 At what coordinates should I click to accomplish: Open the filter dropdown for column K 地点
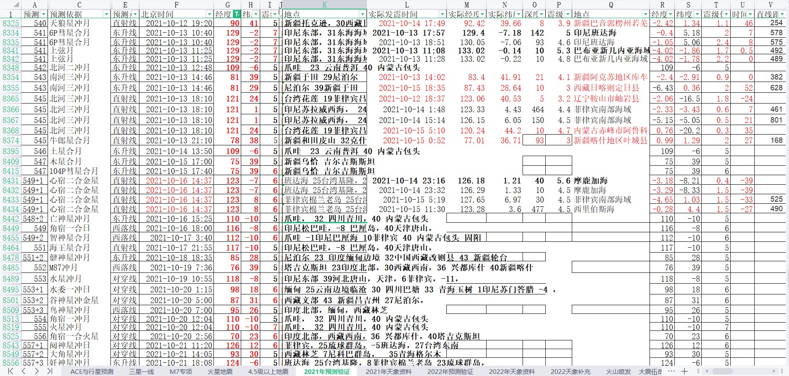tap(363, 14)
